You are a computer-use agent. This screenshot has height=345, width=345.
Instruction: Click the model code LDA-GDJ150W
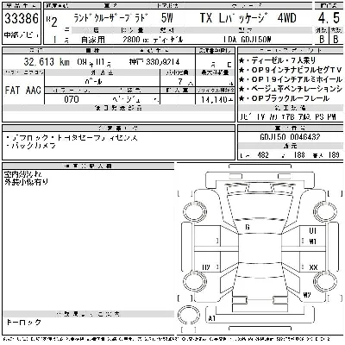pyautogui.click(x=248, y=40)
